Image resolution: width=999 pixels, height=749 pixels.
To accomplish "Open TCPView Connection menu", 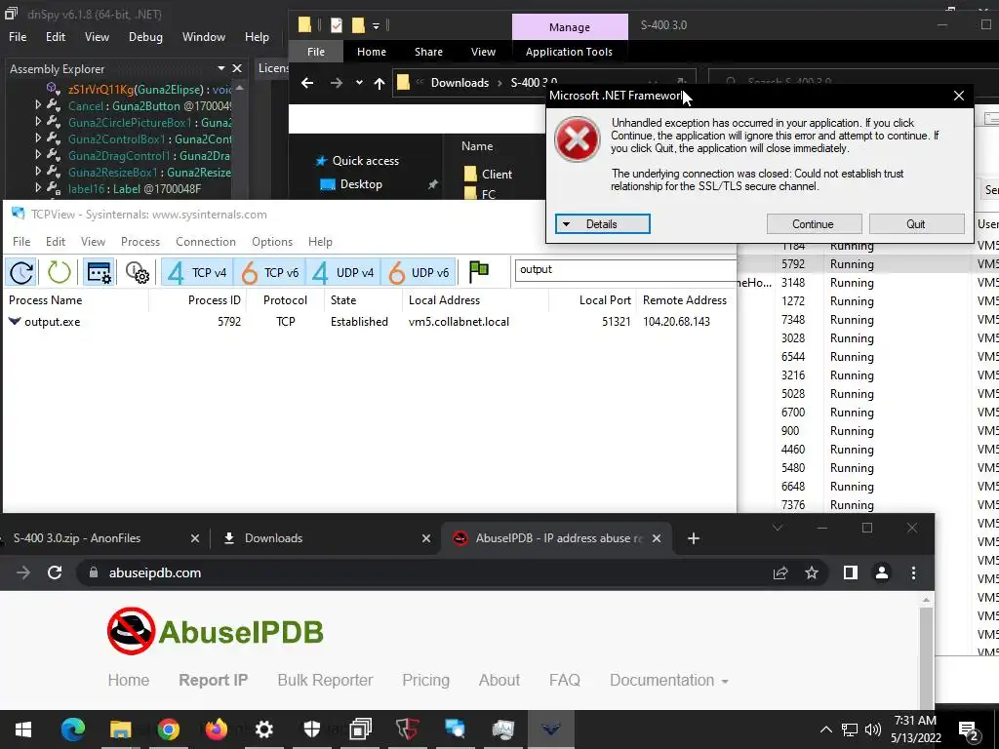I will point(206,242).
